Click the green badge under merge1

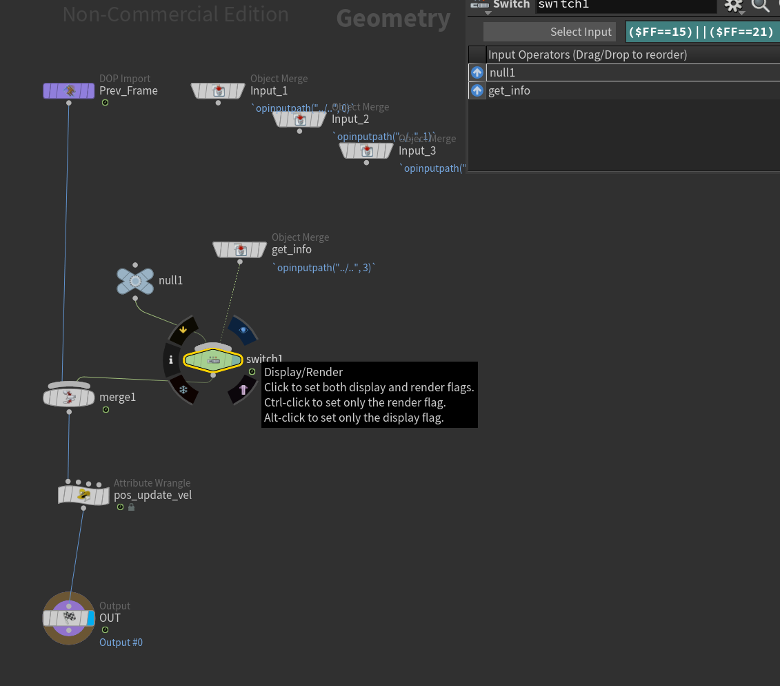coord(106,410)
